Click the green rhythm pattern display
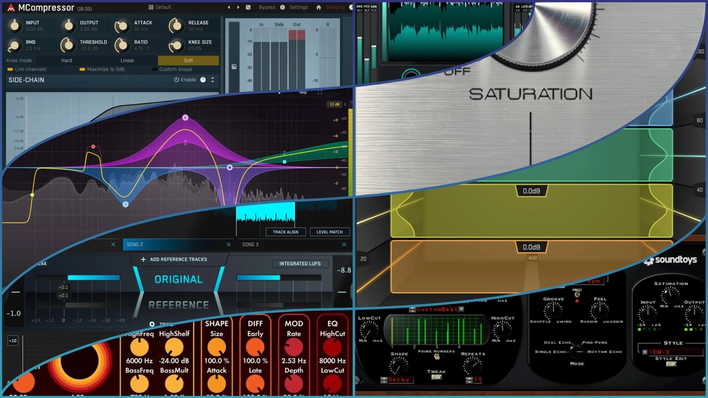708x398 pixels. [437, 330]
